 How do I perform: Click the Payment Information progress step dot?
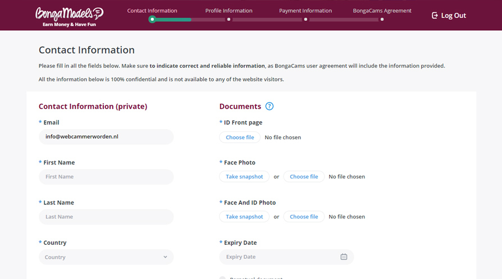click(x=305, y=20)
